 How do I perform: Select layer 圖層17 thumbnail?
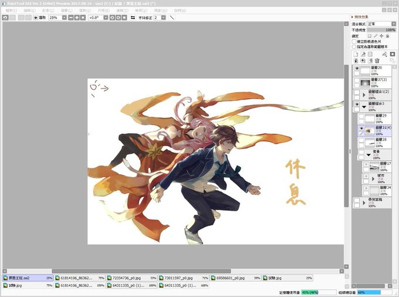point(374,167)
